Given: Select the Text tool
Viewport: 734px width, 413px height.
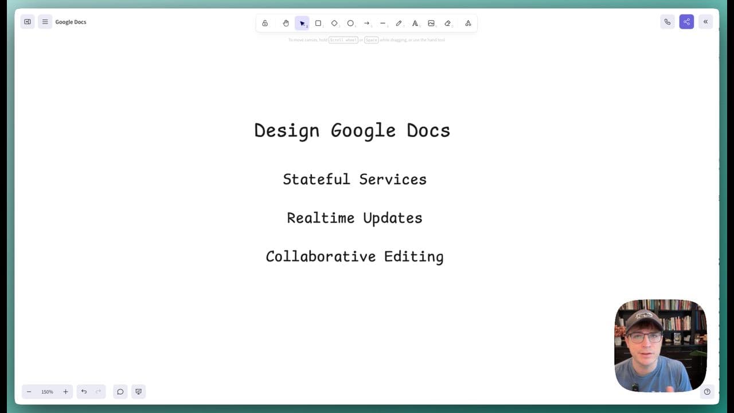Looking at the screenshot, I should click(415, 23).
